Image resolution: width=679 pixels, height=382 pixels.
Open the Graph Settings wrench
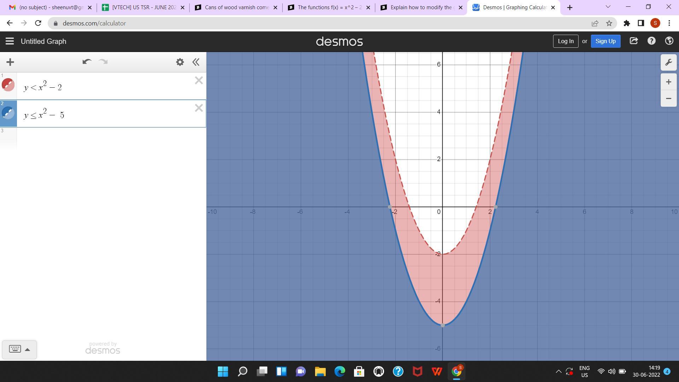(668, 63)
